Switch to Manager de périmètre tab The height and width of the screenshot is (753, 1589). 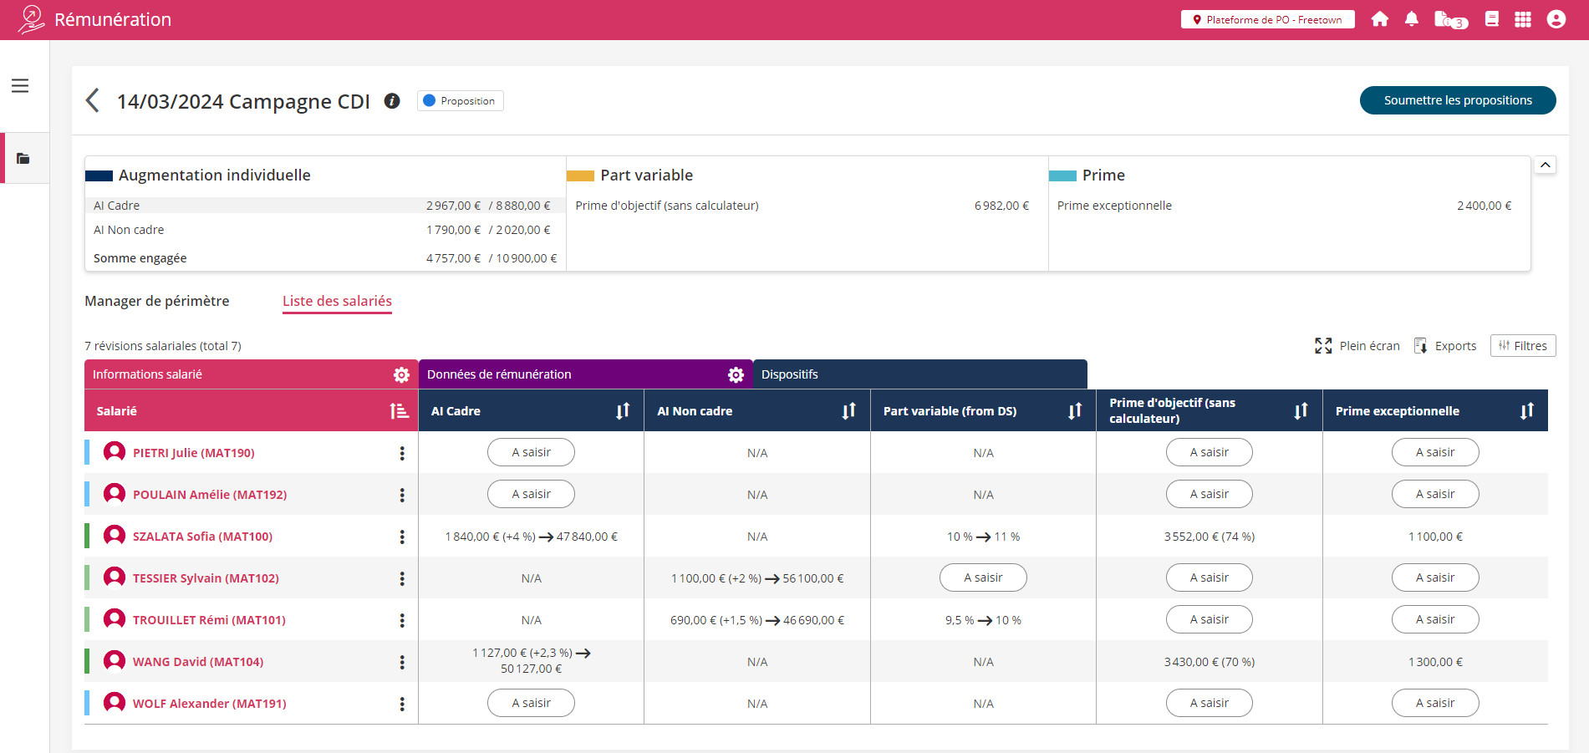coord(157,301)
